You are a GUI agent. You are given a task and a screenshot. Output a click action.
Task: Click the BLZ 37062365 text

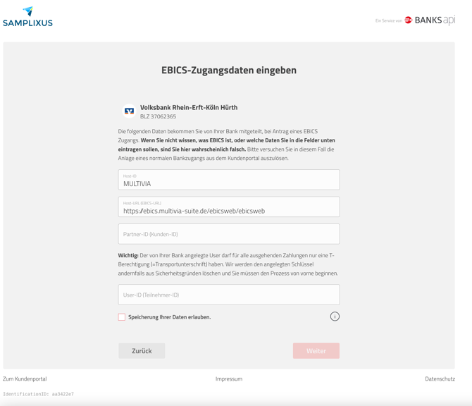158,117
